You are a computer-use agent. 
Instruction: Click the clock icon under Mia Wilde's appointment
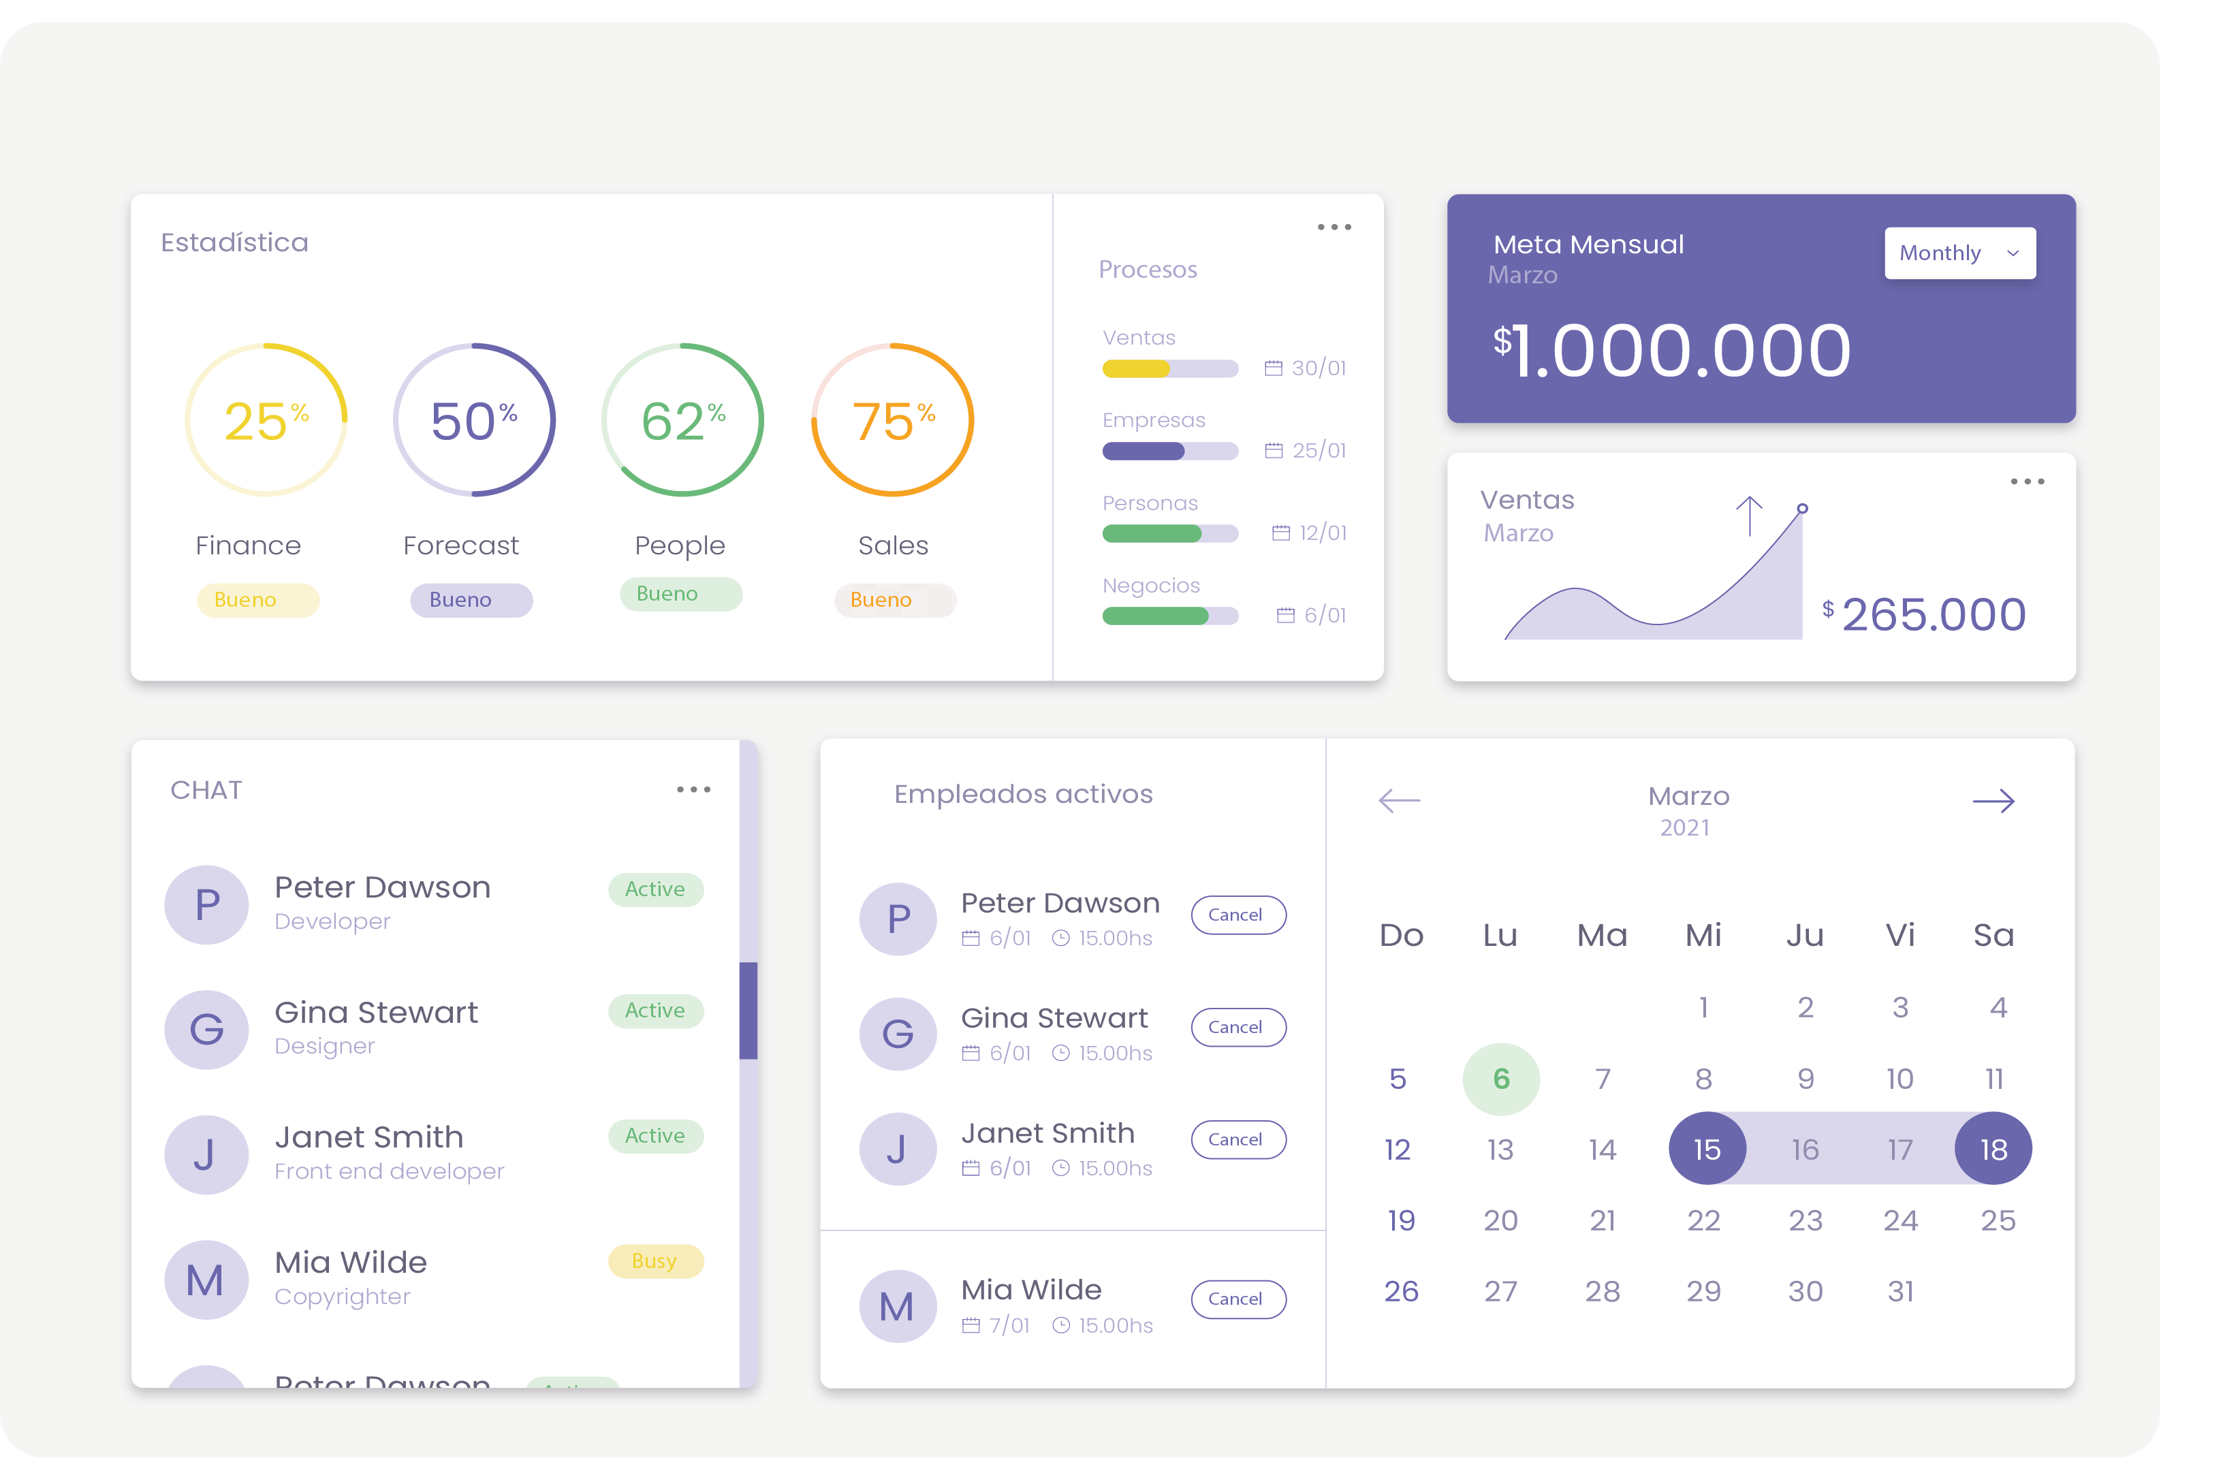click(x=1061, y=1325)
